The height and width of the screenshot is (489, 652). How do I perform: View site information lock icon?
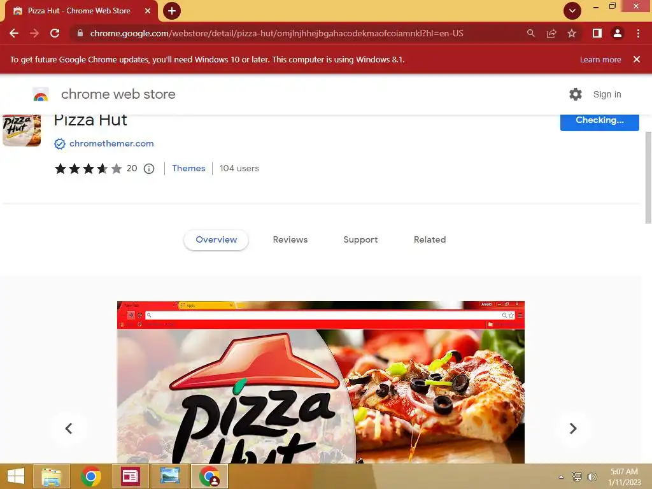pyautogui.click(x=80, y=33)
